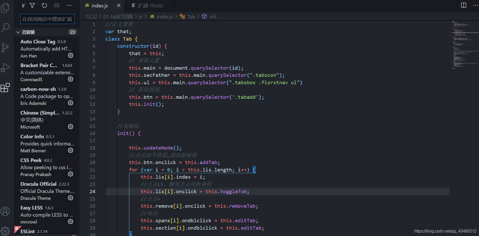479x236 pixels.
Task: Open extensions panel more actions menu
Action: click(x=69, y=5)
